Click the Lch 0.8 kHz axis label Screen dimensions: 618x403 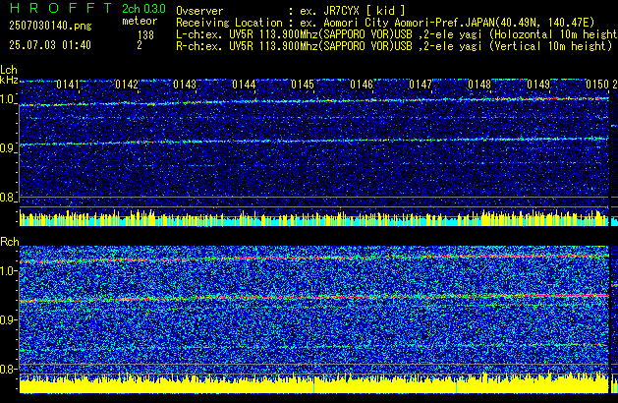[8, 198]
